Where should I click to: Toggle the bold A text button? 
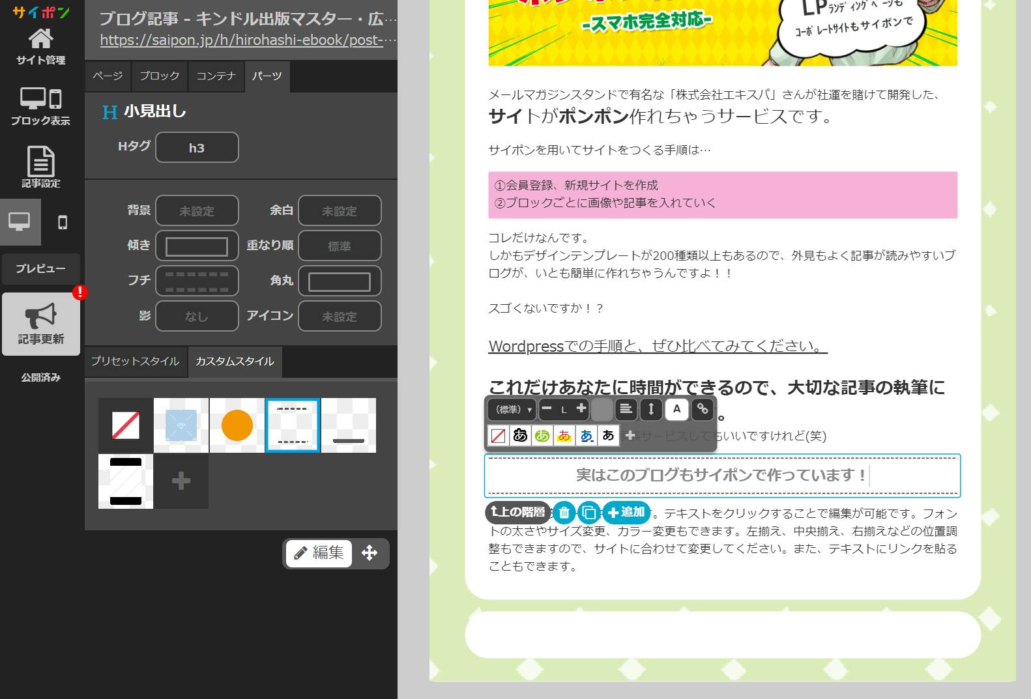coord(676,409)
